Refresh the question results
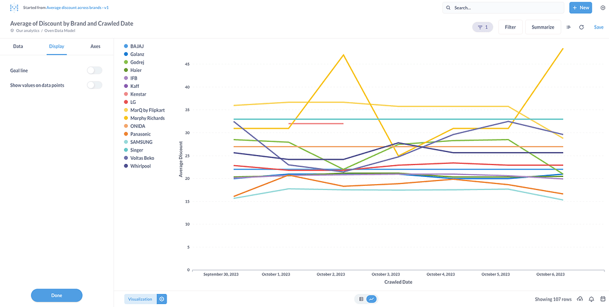Viewport: 609px width, 307px height. 581,27
